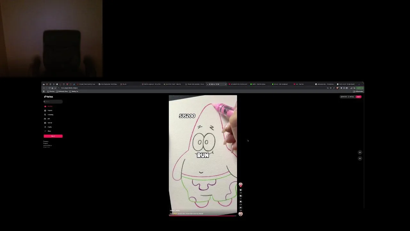Like the video with heart icon
Screen dimensions: 410x231
[241, 190]
